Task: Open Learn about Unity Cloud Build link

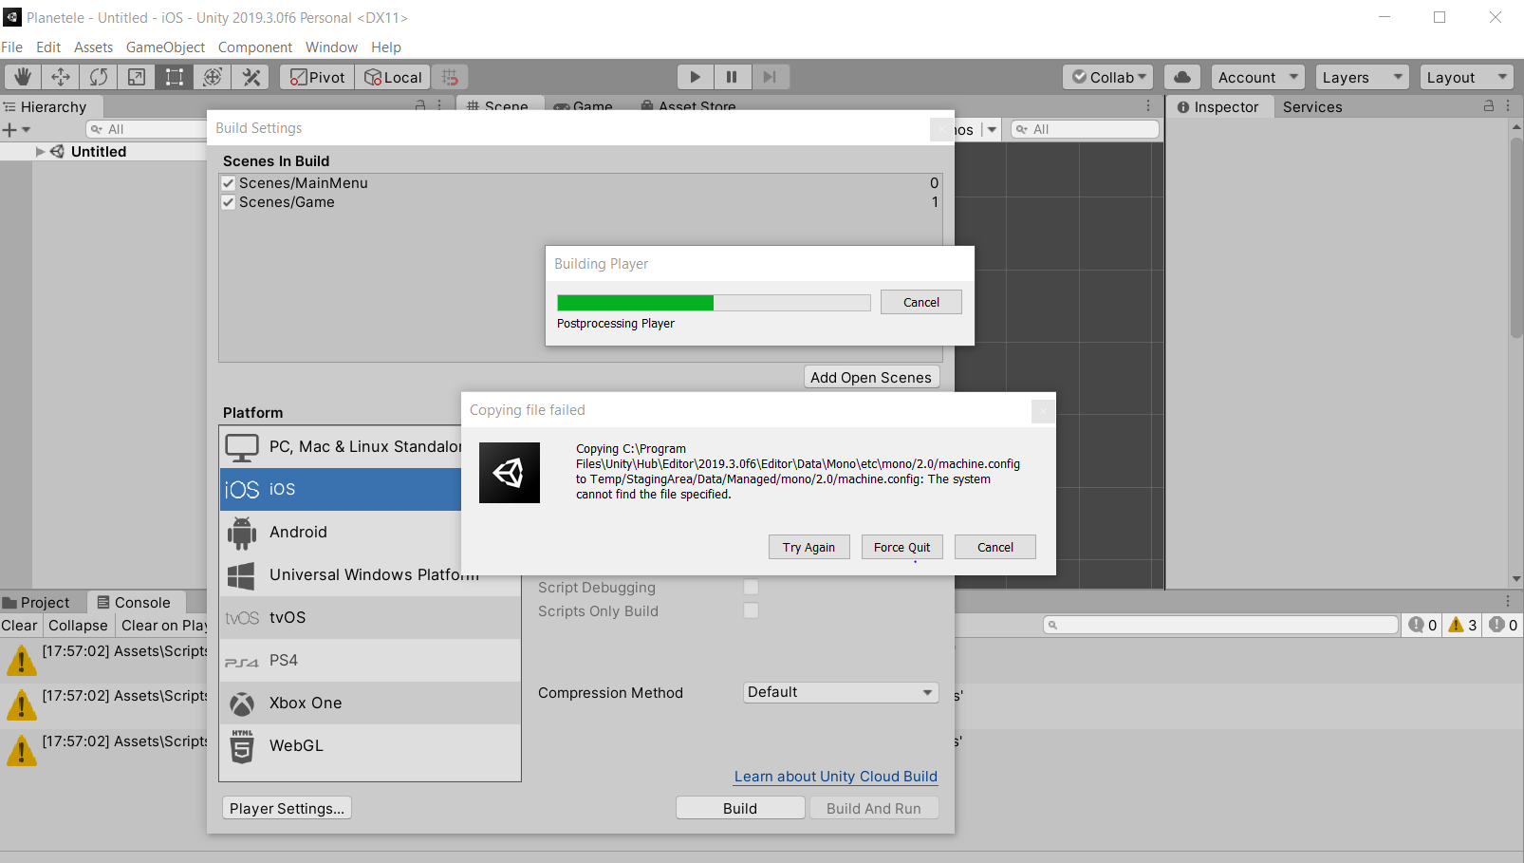Action: (835, 776)
